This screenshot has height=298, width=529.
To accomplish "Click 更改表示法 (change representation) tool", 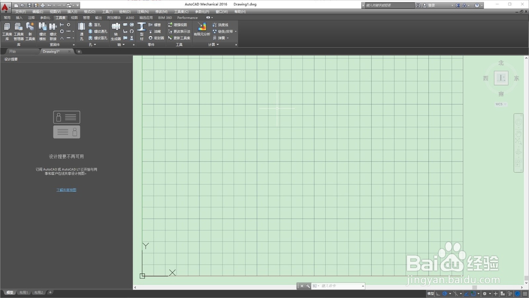I will 179,31.
